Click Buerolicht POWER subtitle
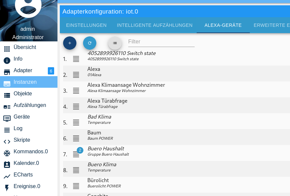 [x=104, y=186]
